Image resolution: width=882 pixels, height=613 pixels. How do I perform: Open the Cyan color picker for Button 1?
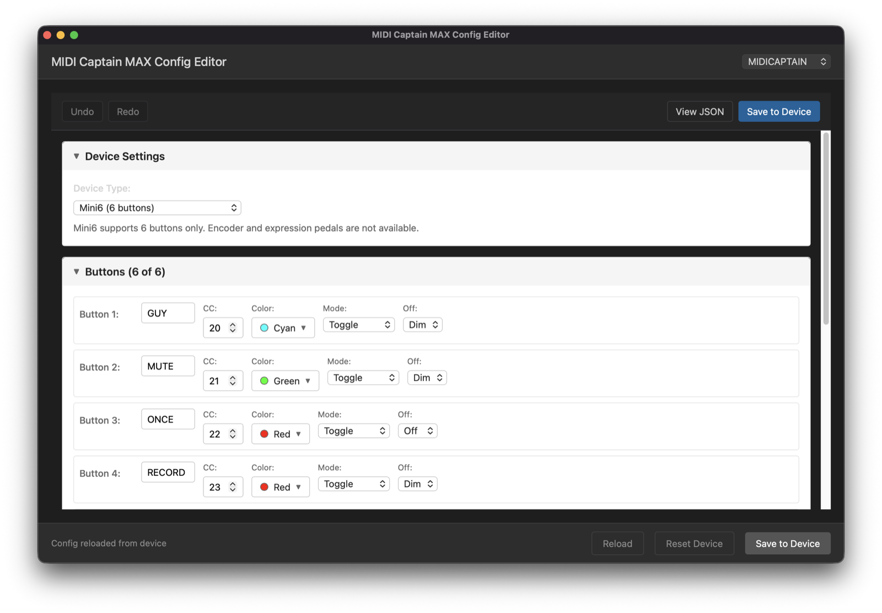click(283, 327)
